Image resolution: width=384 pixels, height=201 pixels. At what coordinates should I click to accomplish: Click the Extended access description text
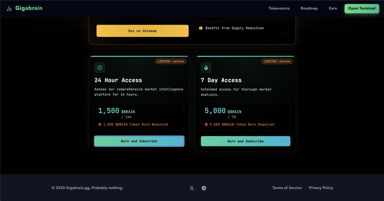coord(236,92)
